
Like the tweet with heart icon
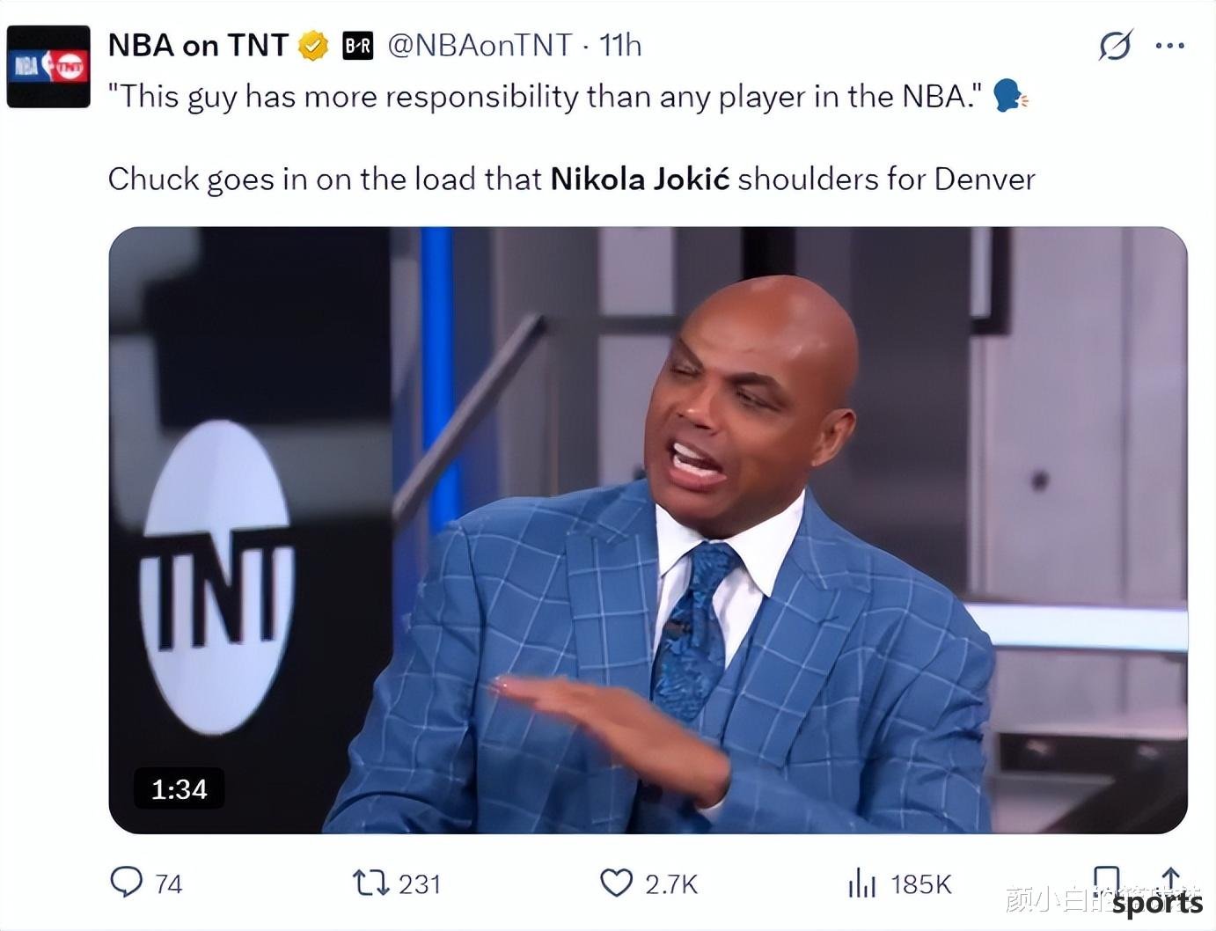point(616,883)
